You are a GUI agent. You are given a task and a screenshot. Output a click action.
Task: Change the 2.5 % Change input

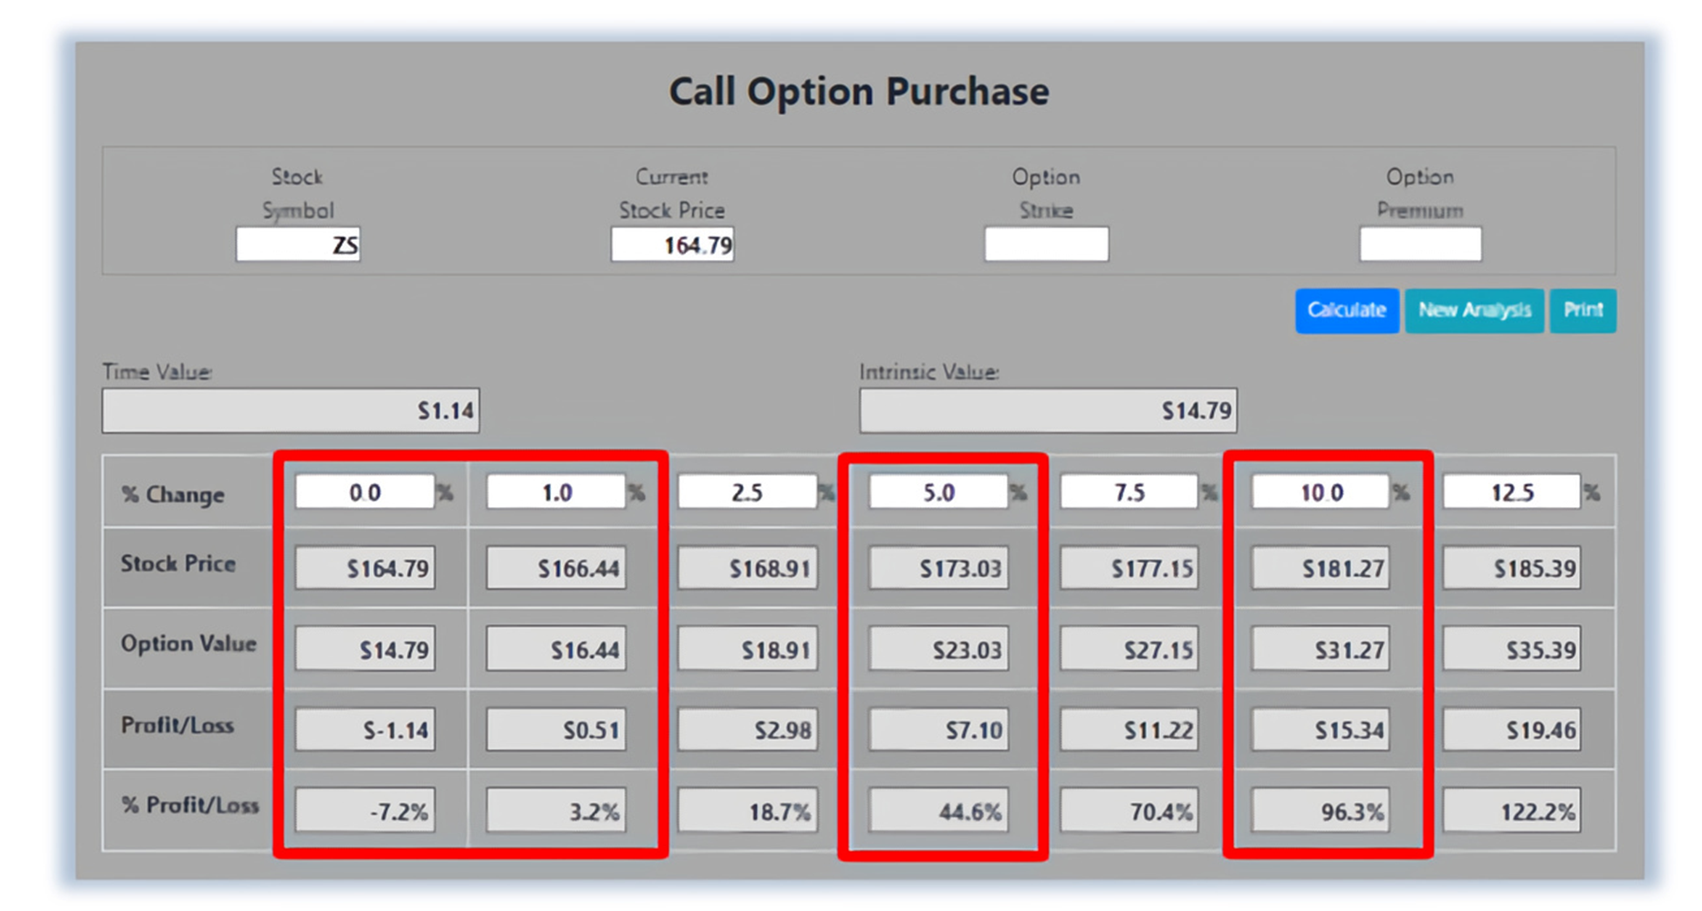[747, 492]
